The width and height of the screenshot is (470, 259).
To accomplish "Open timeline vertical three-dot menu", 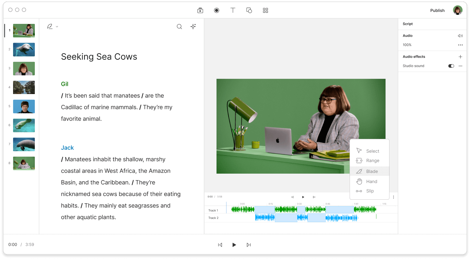I will [x=393, y=197].
